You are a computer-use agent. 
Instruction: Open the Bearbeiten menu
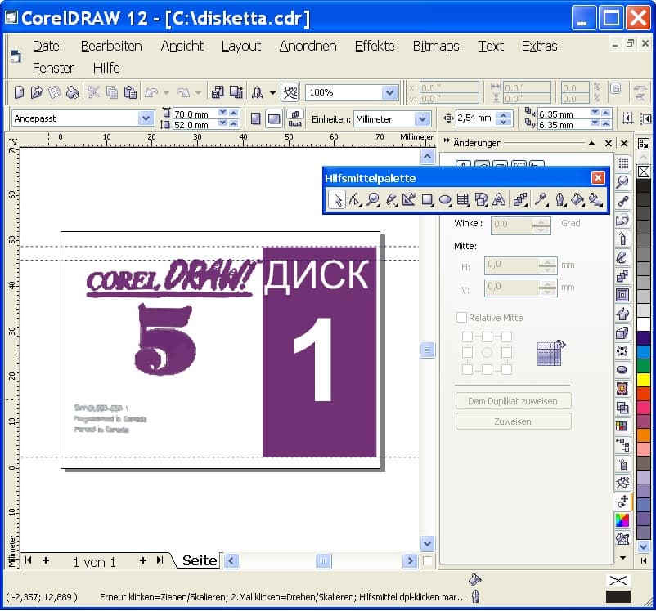pyautogui.click(x=111, y=46)
